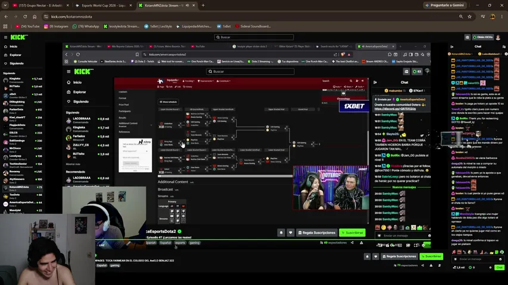This screenshot has width=508, height=285.
Task: Open the Chrome tab search dropdown
Action: (5, 5)
